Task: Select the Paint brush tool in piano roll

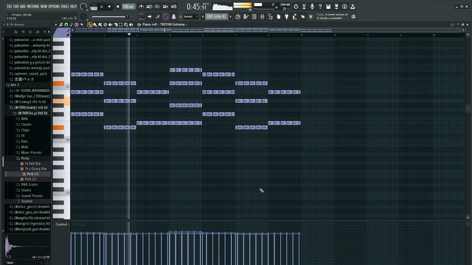Action: (95, 25)
